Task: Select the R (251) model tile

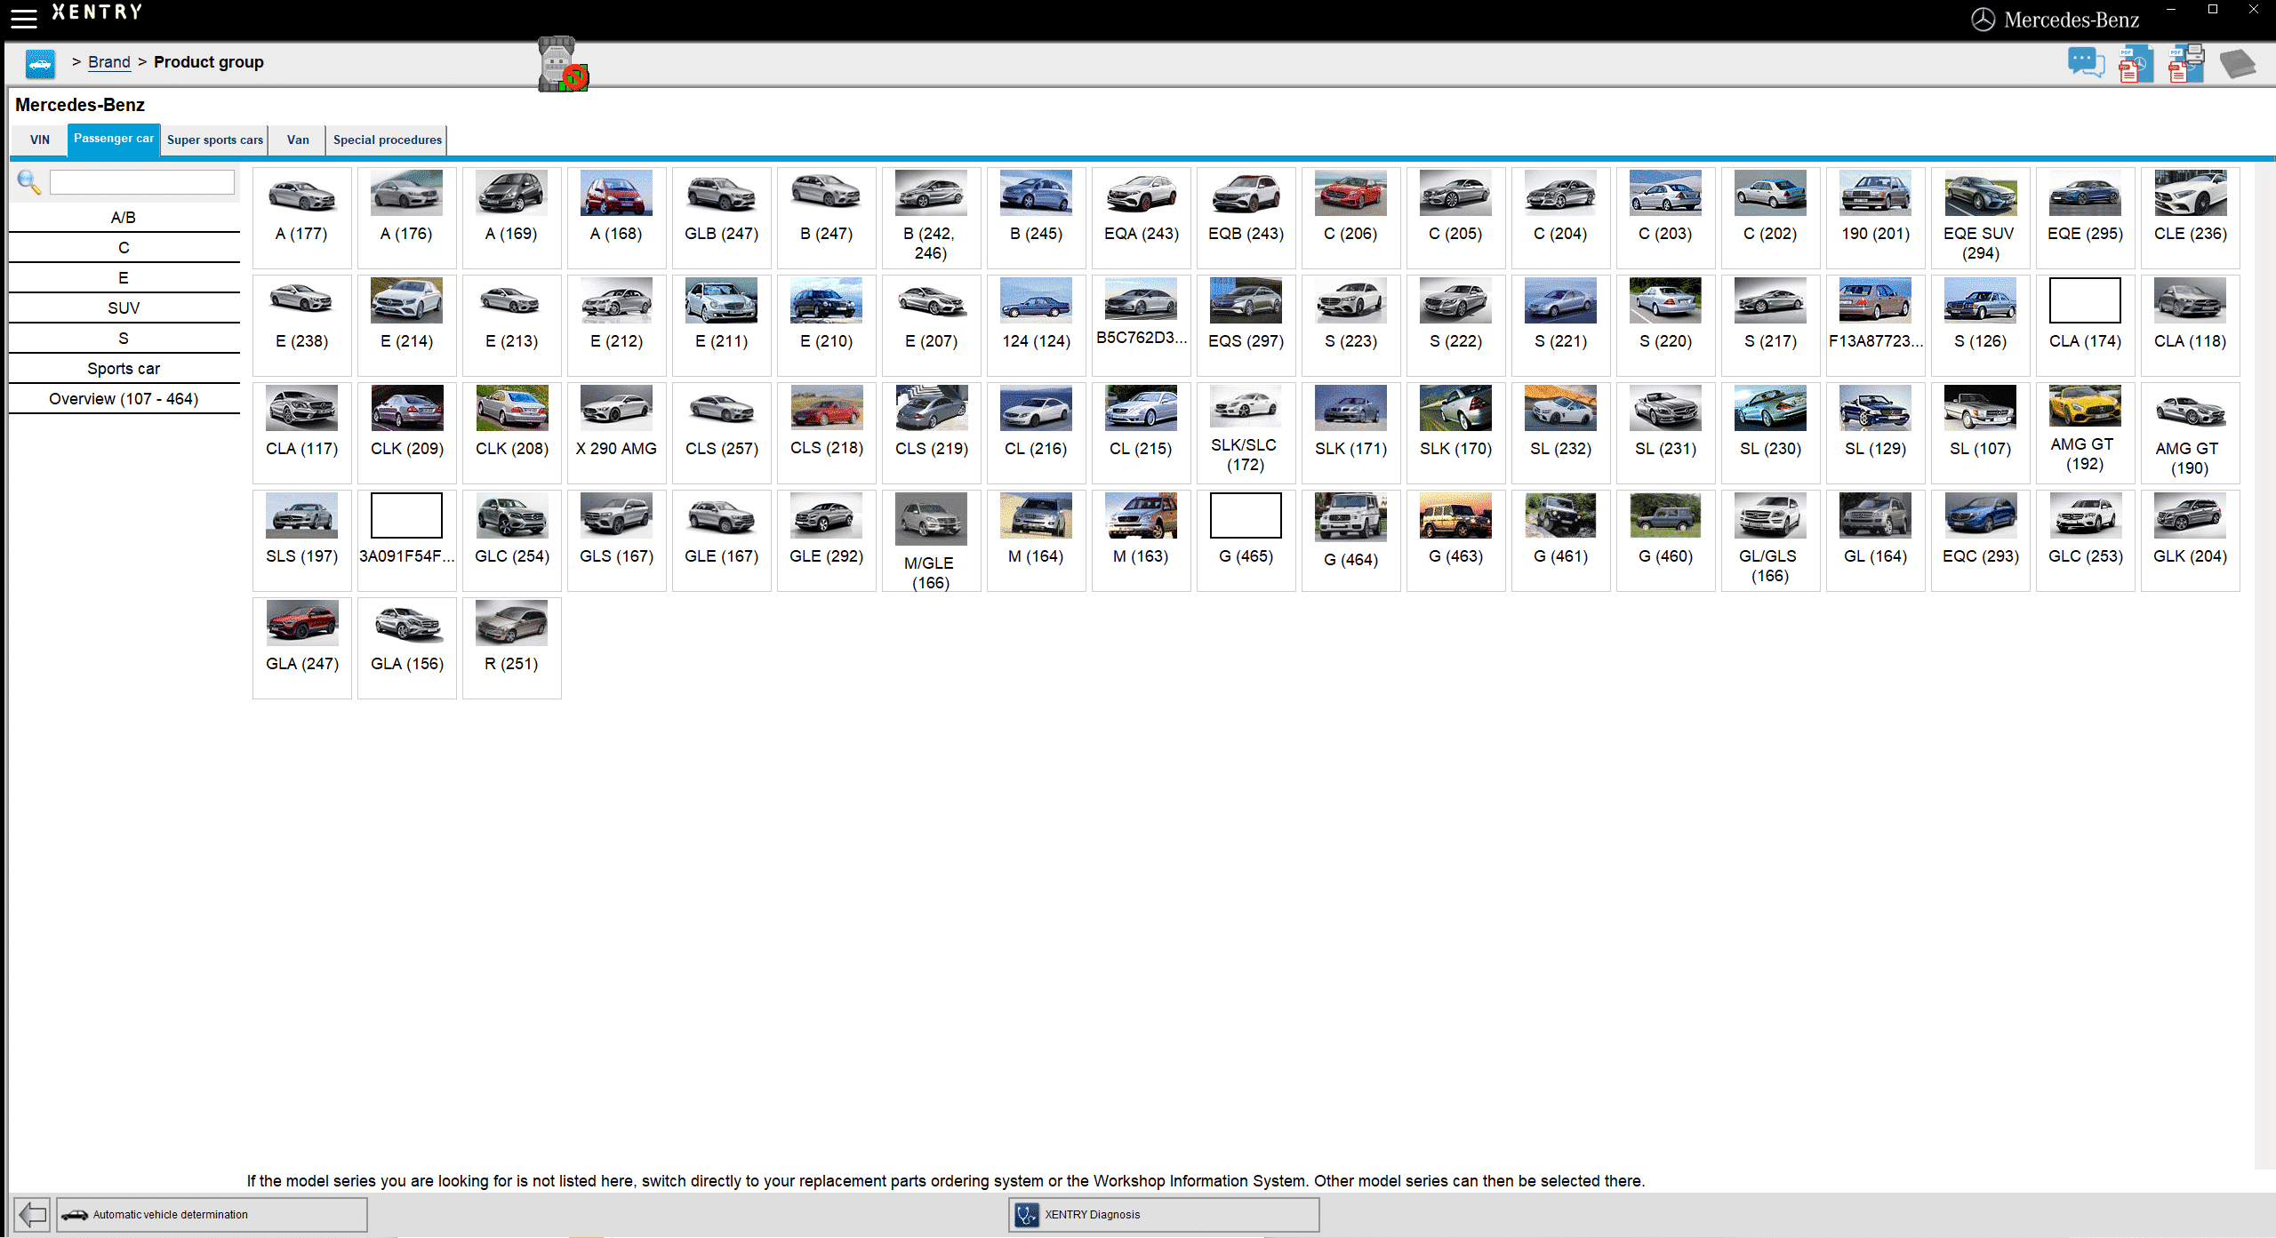Action: pos(512,648)
